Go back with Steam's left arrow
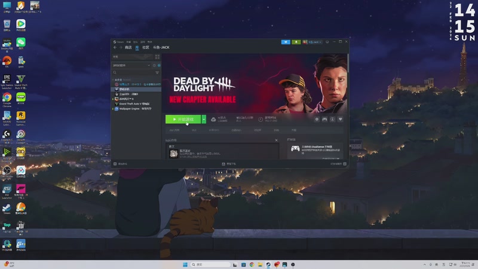Screen dimensions: 478x269 [115, 48]
